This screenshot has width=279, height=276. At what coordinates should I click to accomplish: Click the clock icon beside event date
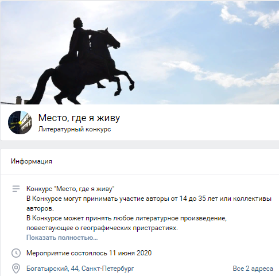pyautogui.click(x=16, y=253)
